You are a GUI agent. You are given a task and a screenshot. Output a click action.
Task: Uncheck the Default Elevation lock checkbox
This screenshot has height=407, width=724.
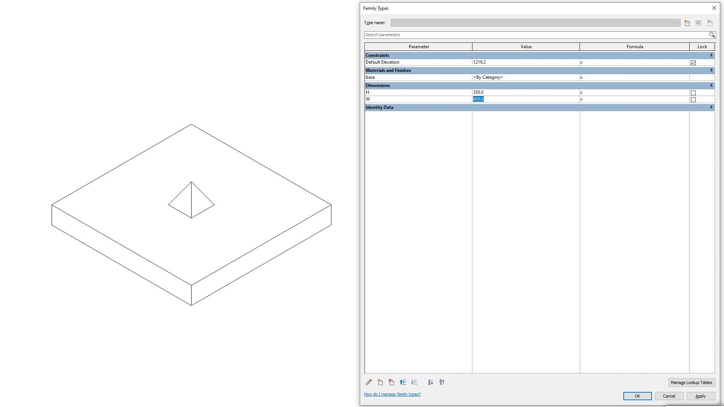pyautogui.click(x=693, y=63)
